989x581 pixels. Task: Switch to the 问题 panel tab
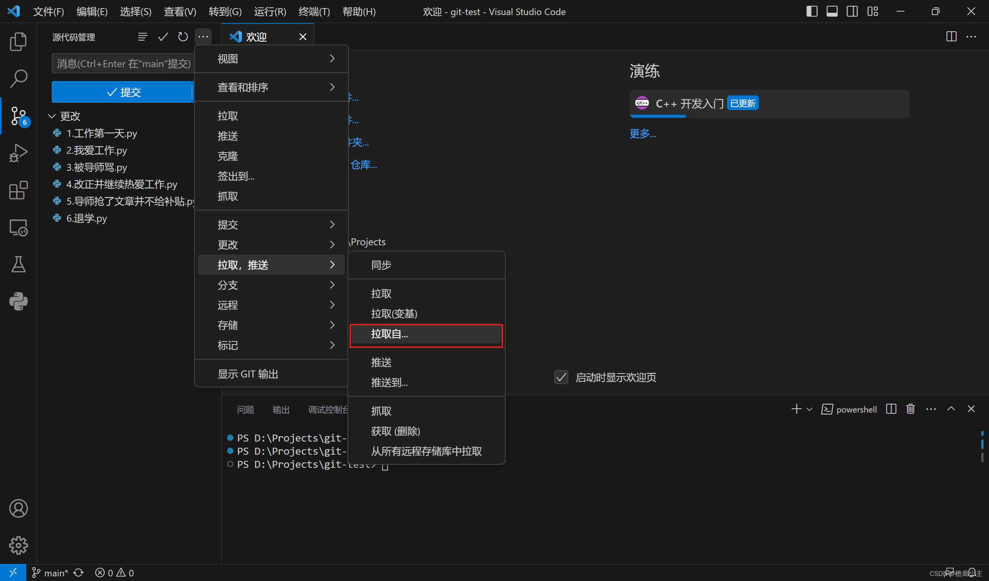(x=246, y=409)
